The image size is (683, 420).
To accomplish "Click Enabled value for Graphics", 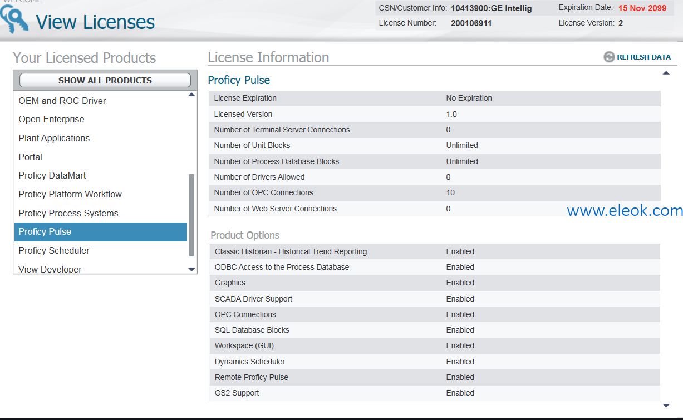I will [x=460, y=283].
